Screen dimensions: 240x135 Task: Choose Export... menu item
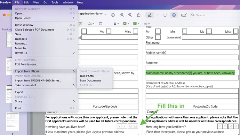pyautogui.click(x=45, y=92)
